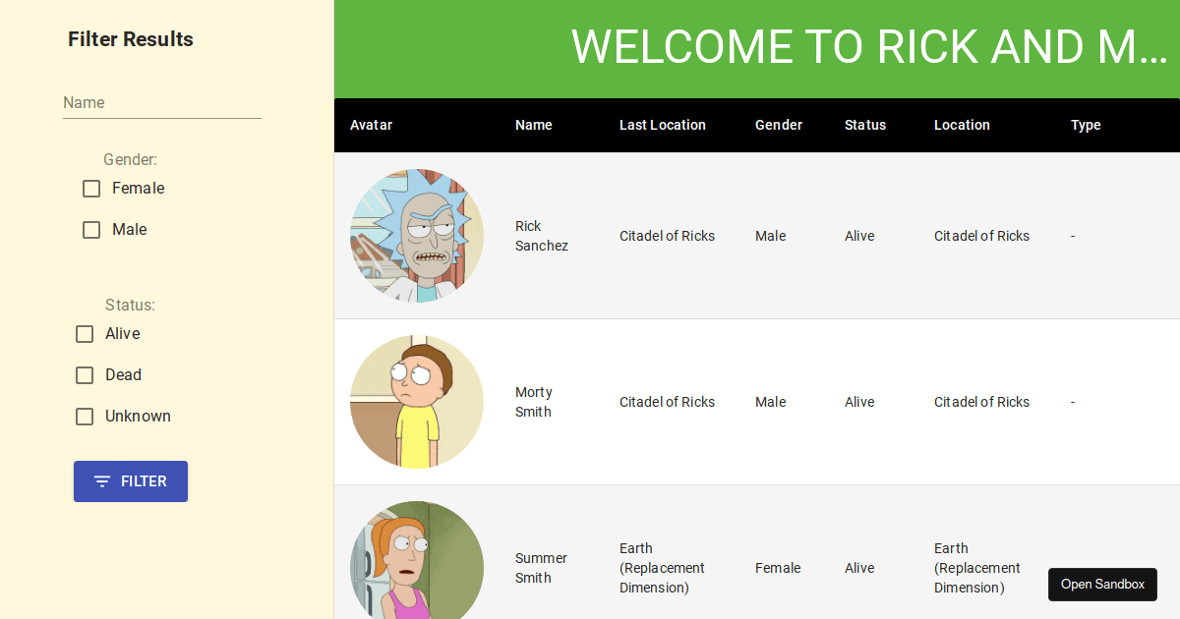Click Morty Smith's Male gender cell
1180x619 pixels.
tap(771, 402)
